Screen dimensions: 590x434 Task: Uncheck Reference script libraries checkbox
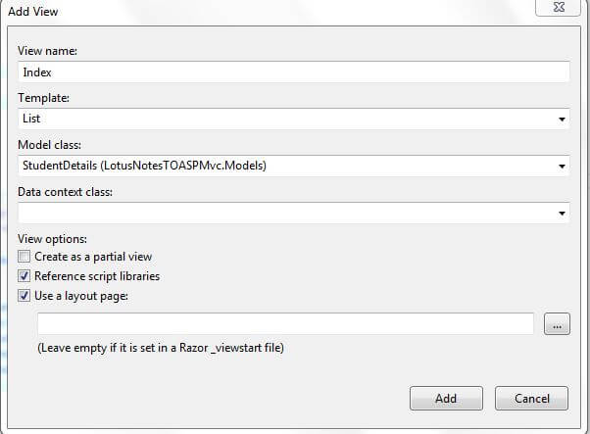(x=25, y=276)
